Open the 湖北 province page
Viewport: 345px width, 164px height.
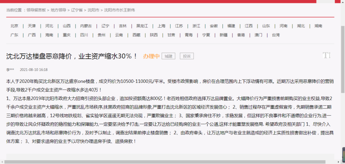click(301, 26)
